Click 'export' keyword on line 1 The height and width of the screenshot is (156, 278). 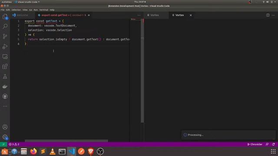point(30,21)
